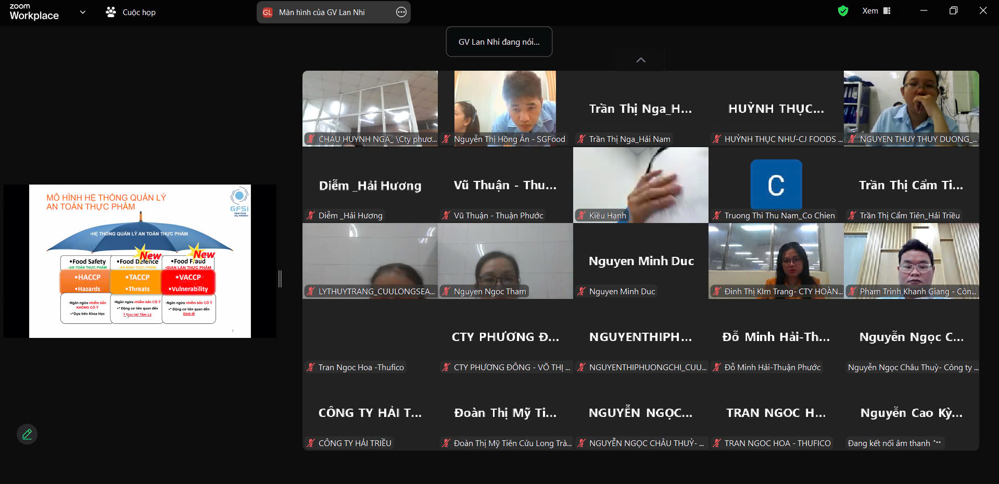Select the Màn hình của GV Lan Nhi tab
Image resolution: width=999 pixels, height=484 pixels.
(x=322, y=12)
